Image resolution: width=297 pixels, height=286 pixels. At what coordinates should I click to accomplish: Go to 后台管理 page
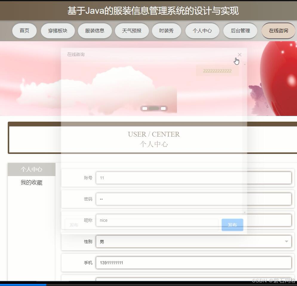[x=240, y=31]
